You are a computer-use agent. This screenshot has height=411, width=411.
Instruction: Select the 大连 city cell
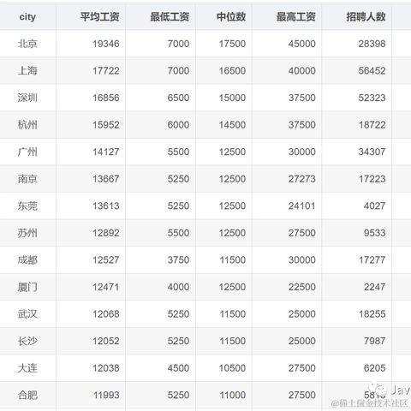[x=27, y=368]
